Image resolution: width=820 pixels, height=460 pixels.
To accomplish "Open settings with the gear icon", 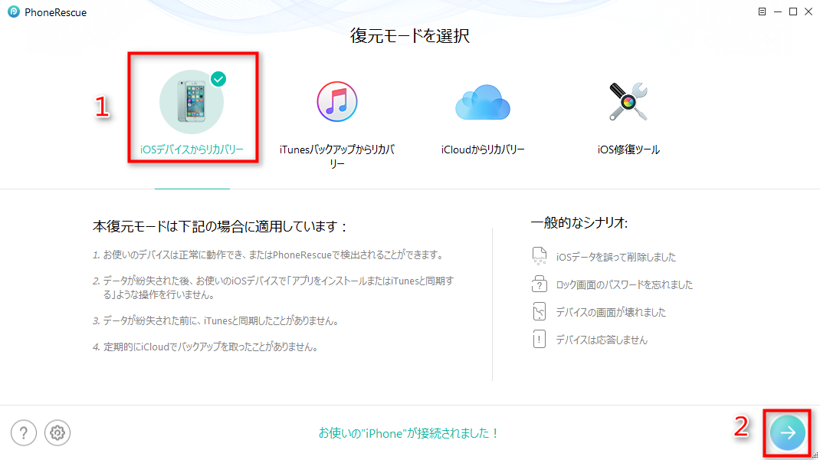I will [57, 433].
